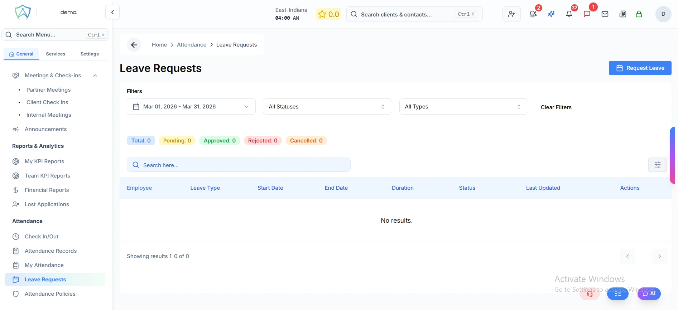Image resolution: width=678 pixels, height=310 pixels.
Task: Open the date range filter dropdown
Action: [x=191, y=107]
